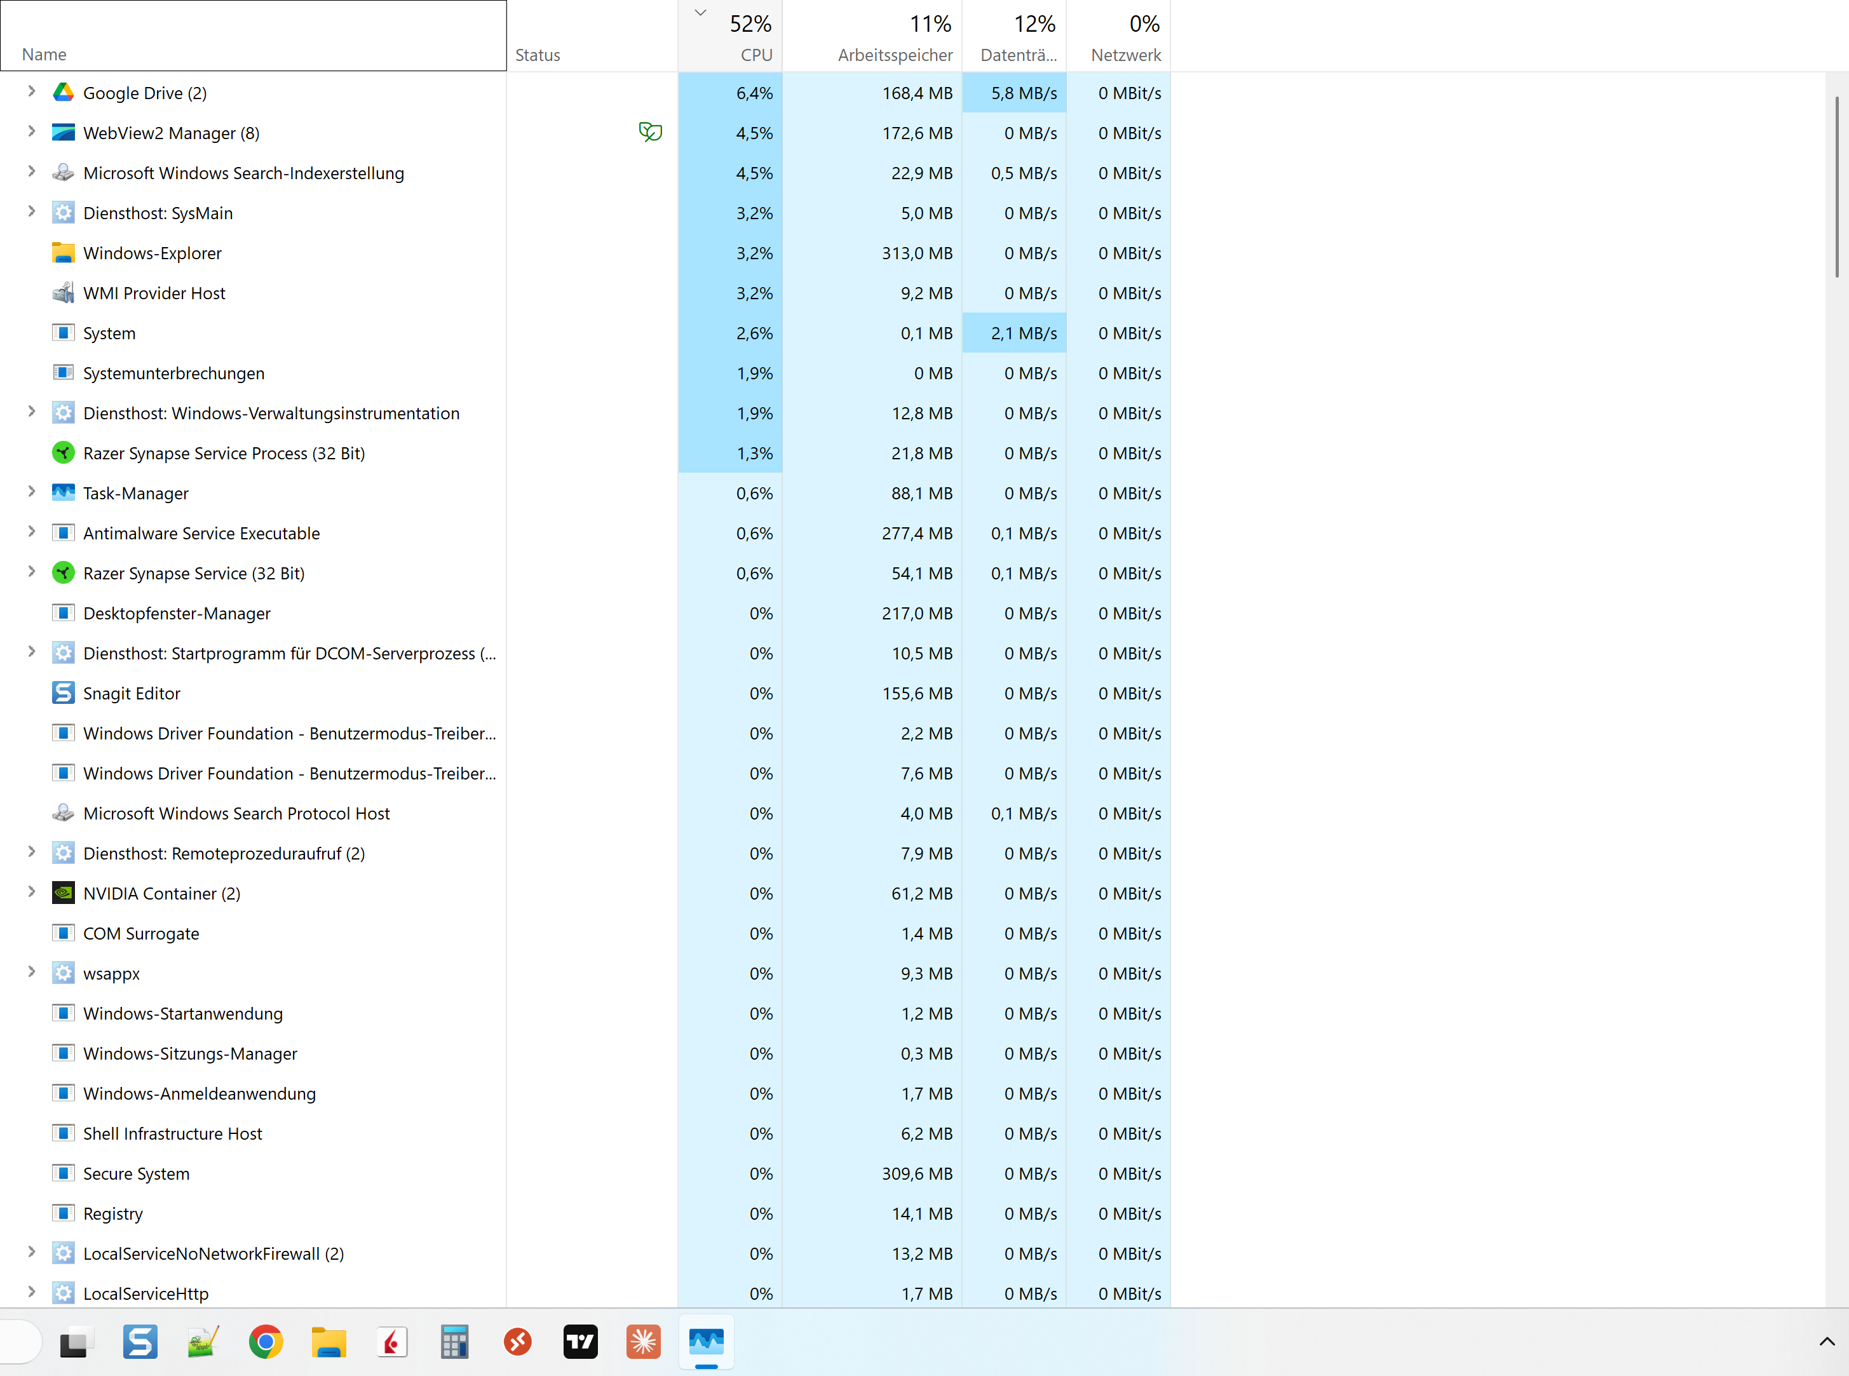Click the vertical scrollbar thumb

(x=1836, y=187)
